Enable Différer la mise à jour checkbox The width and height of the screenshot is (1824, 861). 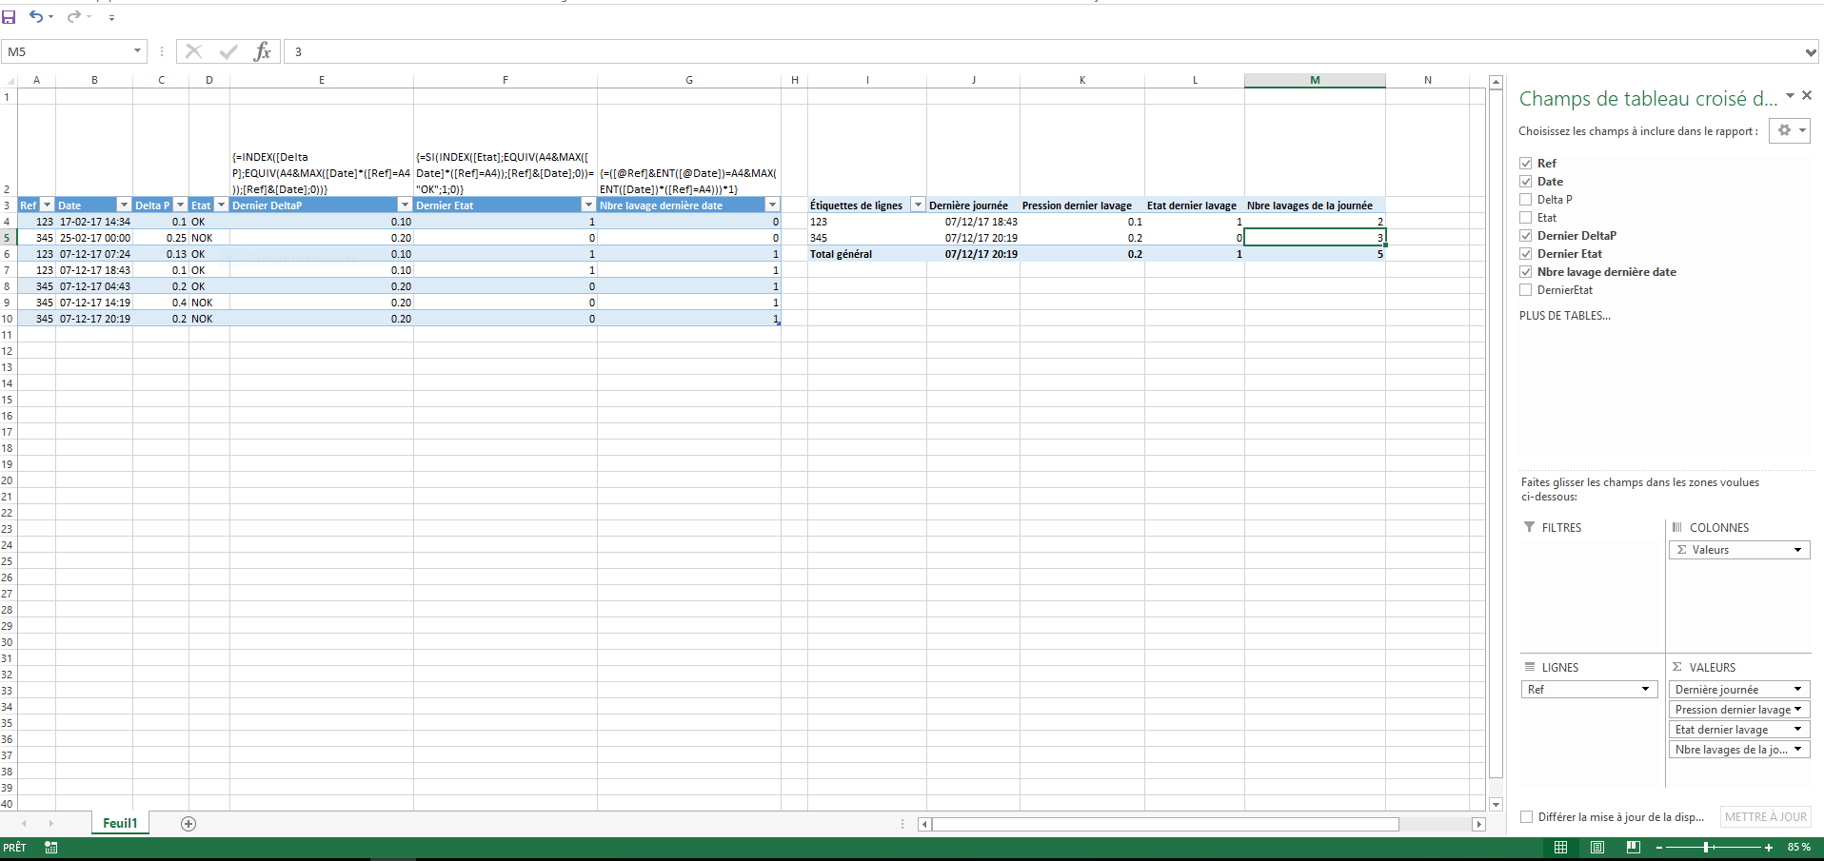[1527, 817]
